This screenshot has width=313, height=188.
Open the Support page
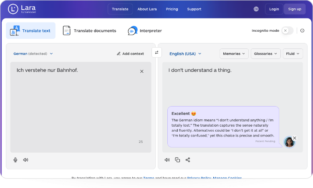point(194,9)
